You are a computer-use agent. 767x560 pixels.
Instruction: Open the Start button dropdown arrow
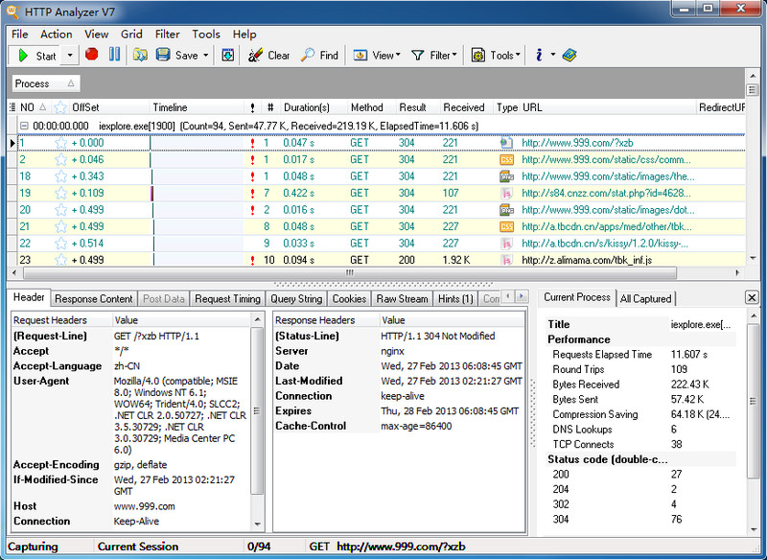pos(69,56)
